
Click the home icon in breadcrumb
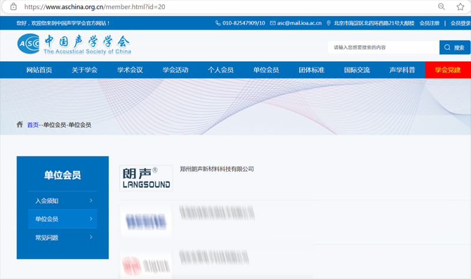click(20, 124)
